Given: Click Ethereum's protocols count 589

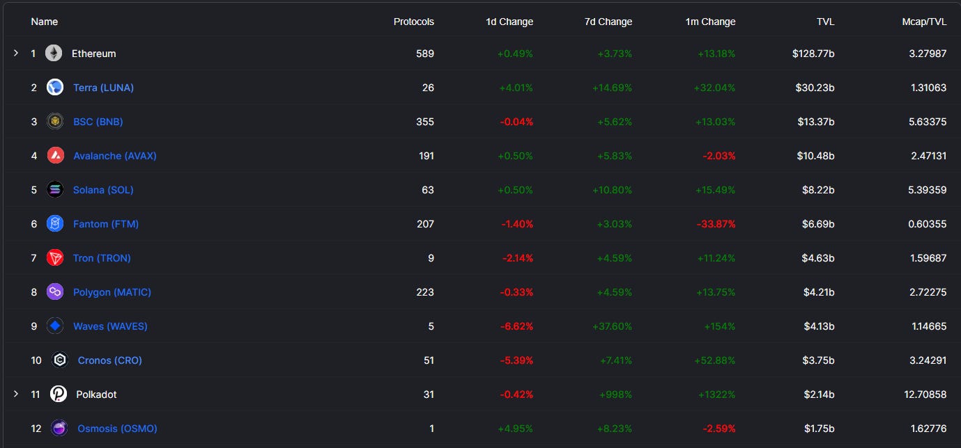Looking at the screenshot, I should (425, 54).
